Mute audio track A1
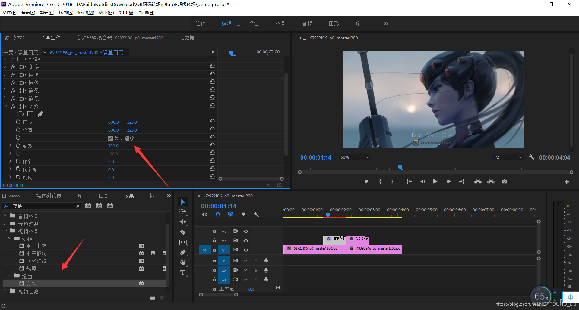579x310 pixels. pos(246,261)
